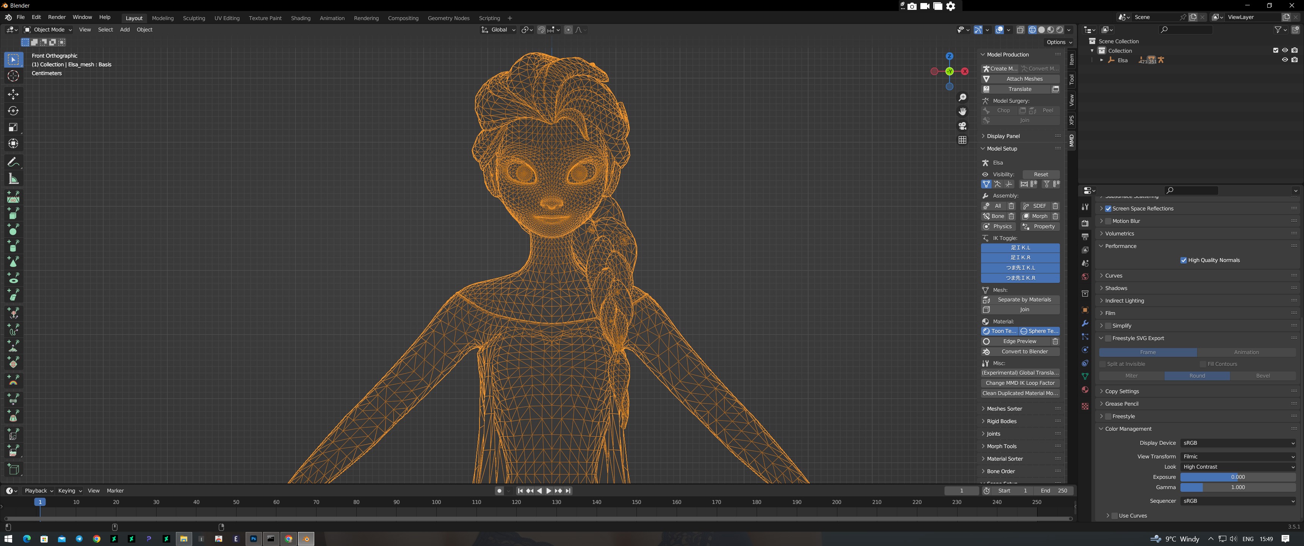Uncheck High Quality Normals
This screenshot has height=546, width=1304.
click(x=1183, y=260)
